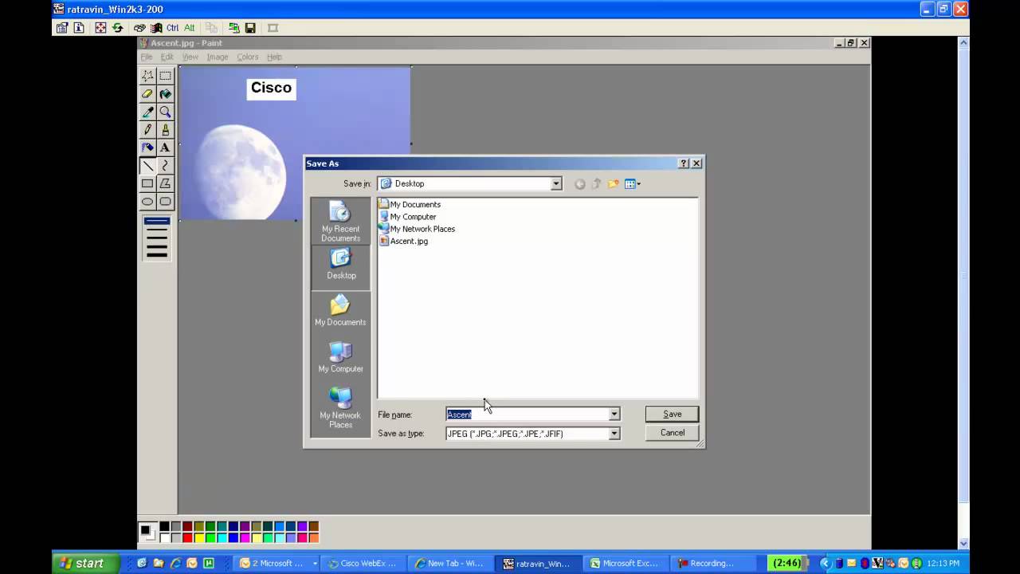Open My Network Places in sidebar
The image size is (1020, 574).
(x=340, y=408)
